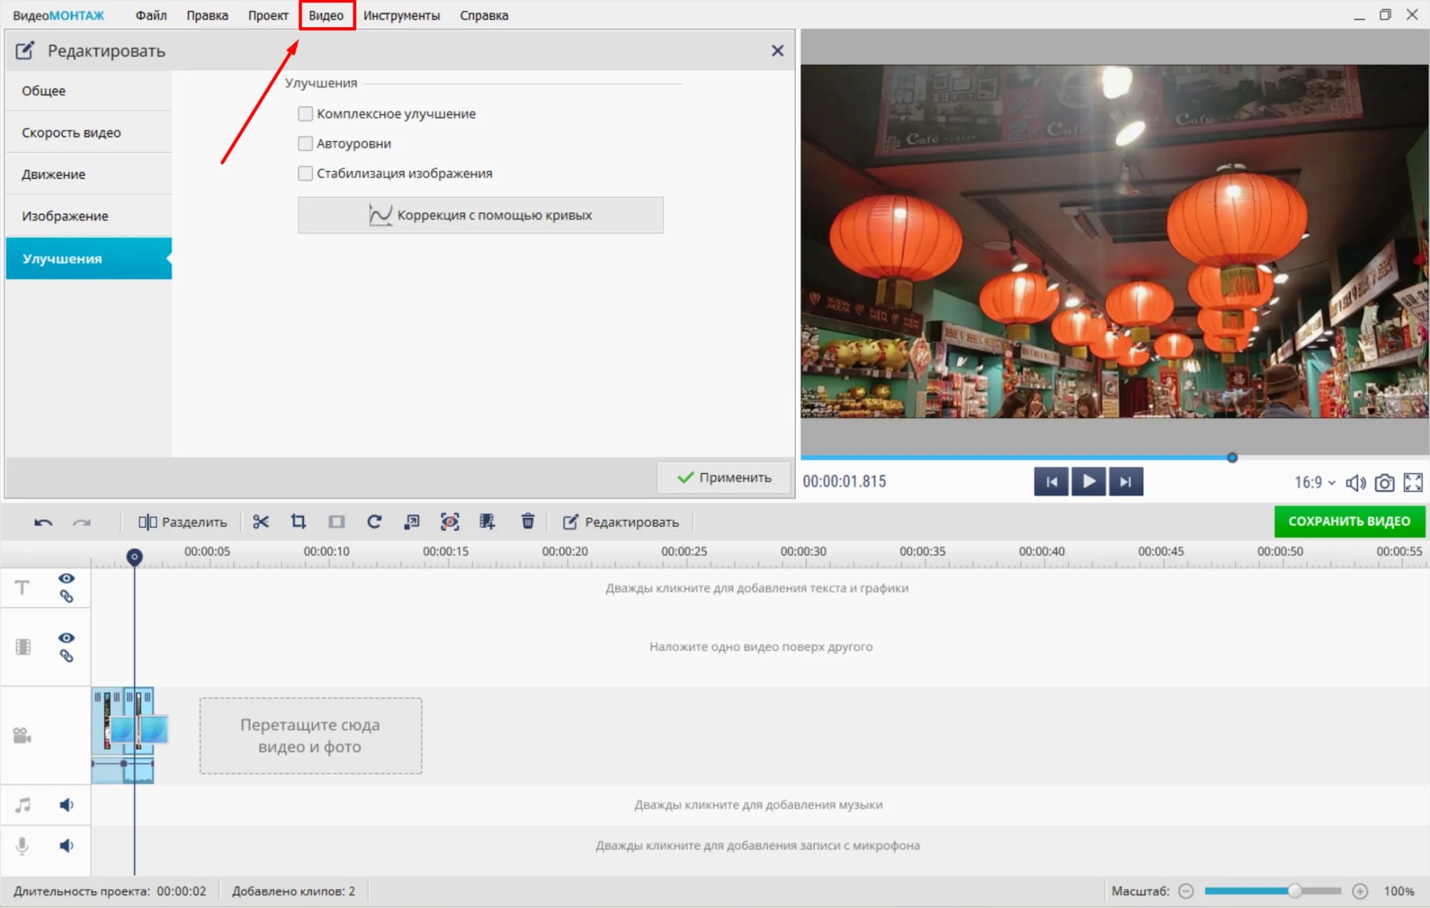Click the link icon on overlay track
The width and height of the screenshot is (1430, 908).
coord(66,656)
